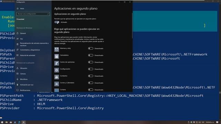221x124 pixels.
Task: Maximize the Configuración window
Action: [125, 2]
